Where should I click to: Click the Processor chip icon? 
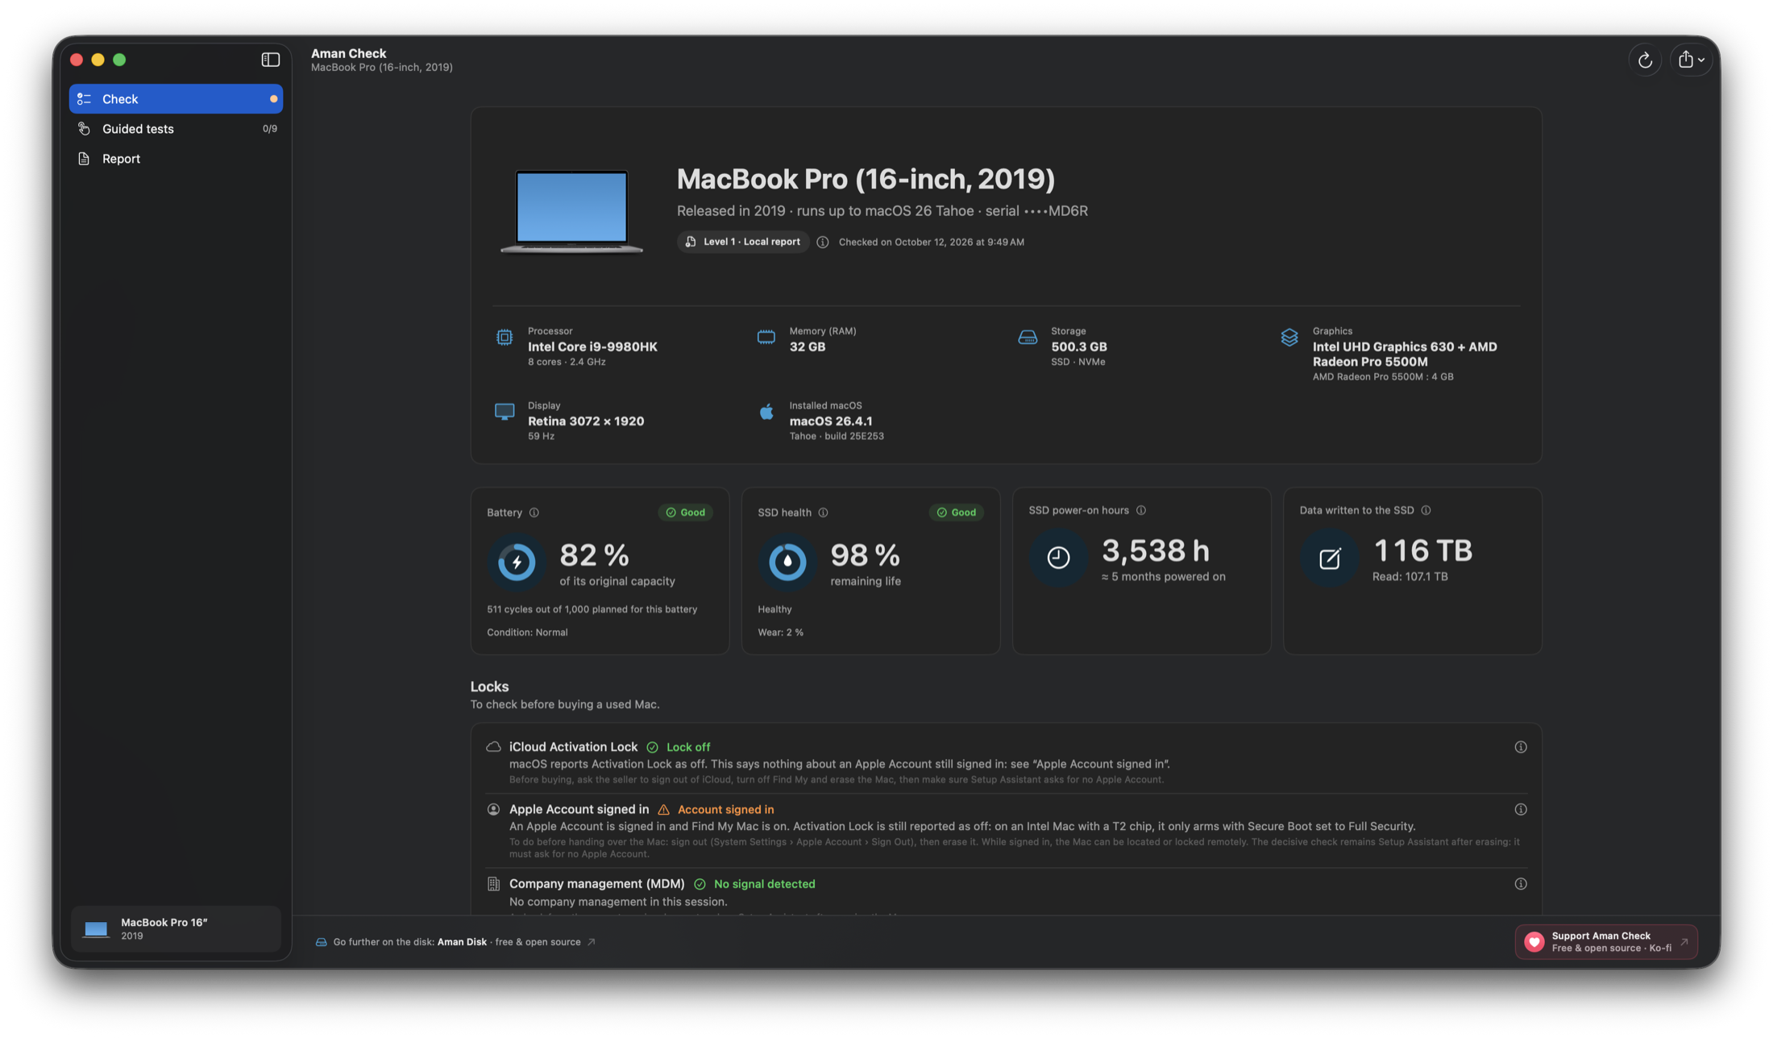tap(504, 338)
